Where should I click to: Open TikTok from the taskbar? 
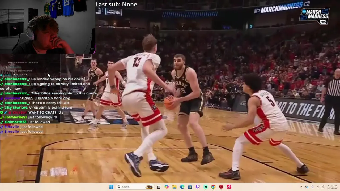(229, 187)
